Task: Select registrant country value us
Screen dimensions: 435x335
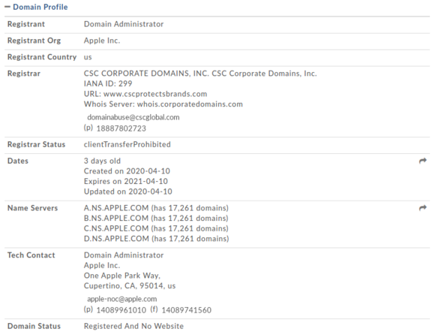Action: point(88,57)
